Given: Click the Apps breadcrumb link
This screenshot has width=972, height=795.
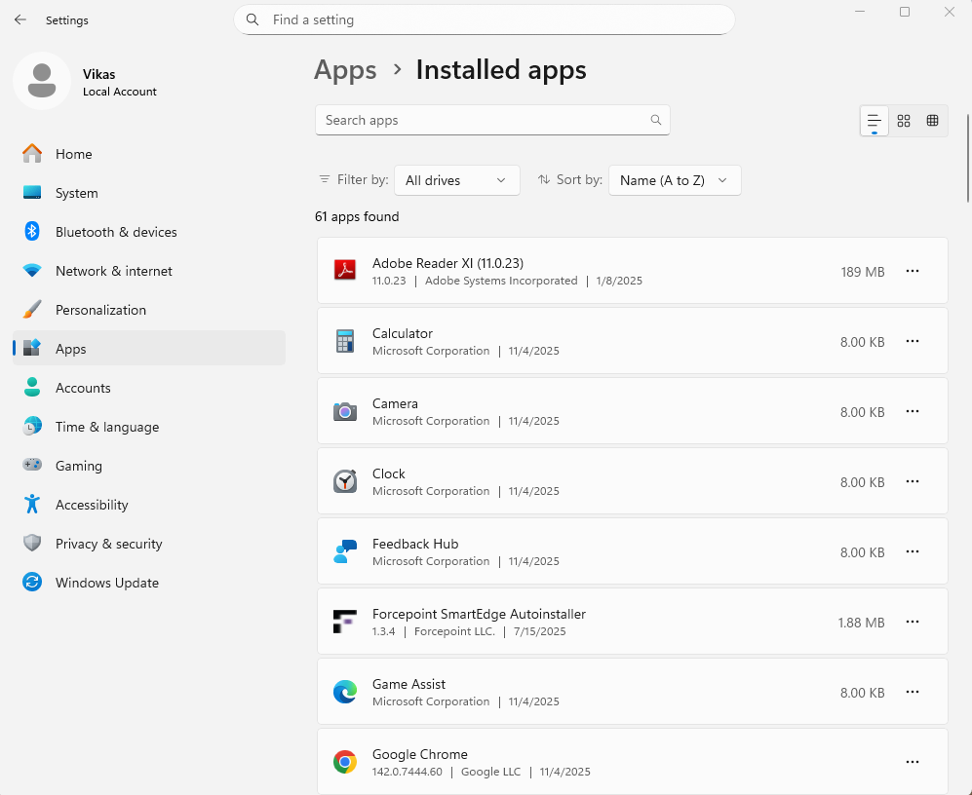Looking at the screenshot, I should pos(345,70).
